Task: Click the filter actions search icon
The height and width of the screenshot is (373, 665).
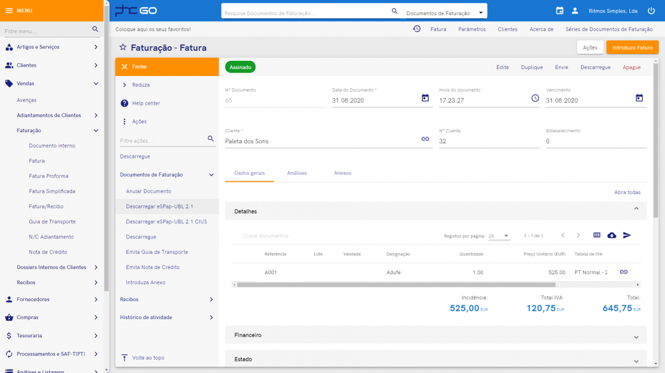Action: point(211,139)
